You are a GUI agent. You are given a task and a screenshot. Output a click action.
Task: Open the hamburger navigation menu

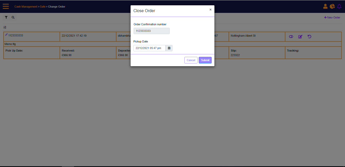click(6, 6)
